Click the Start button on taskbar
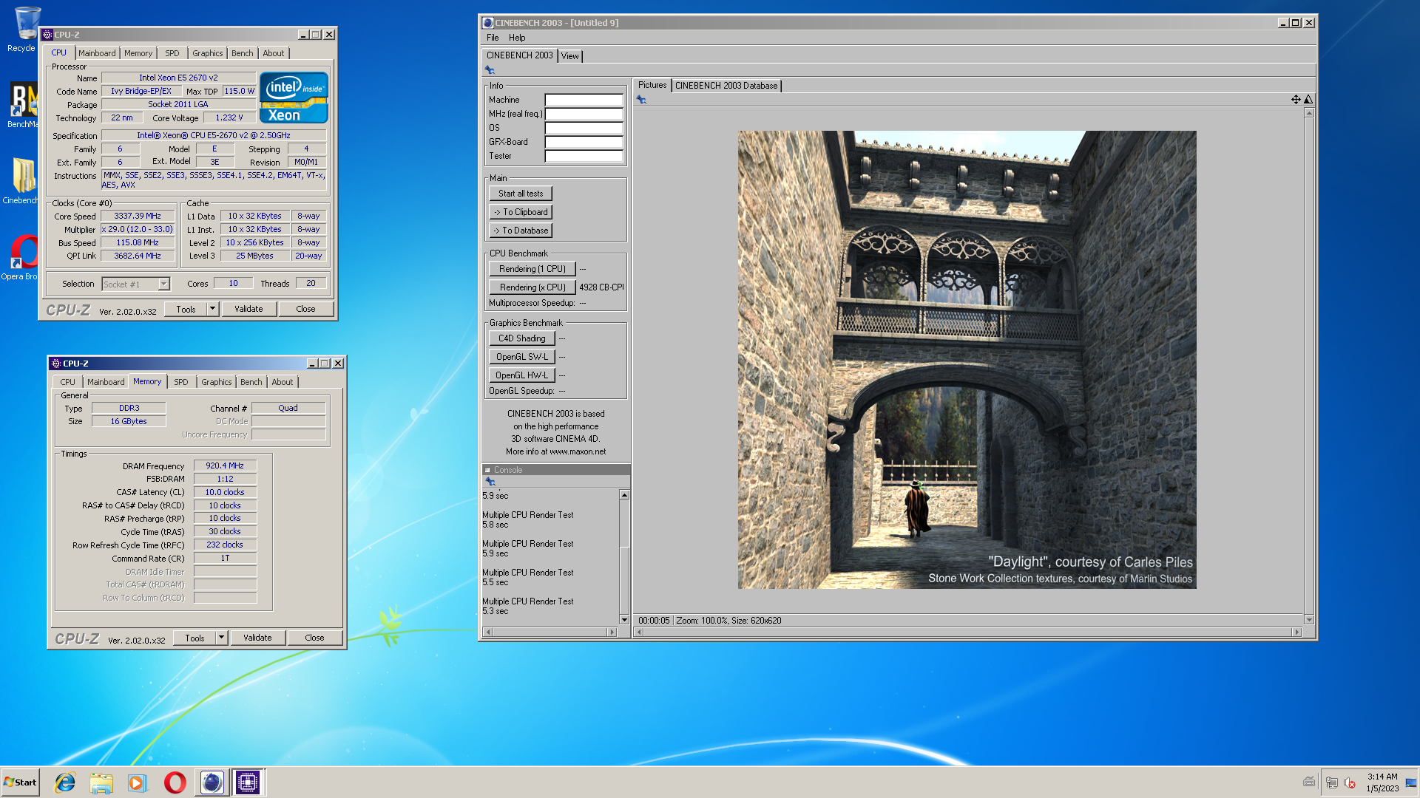Viewport: 1420px width, 798px height. click(20, 782)
